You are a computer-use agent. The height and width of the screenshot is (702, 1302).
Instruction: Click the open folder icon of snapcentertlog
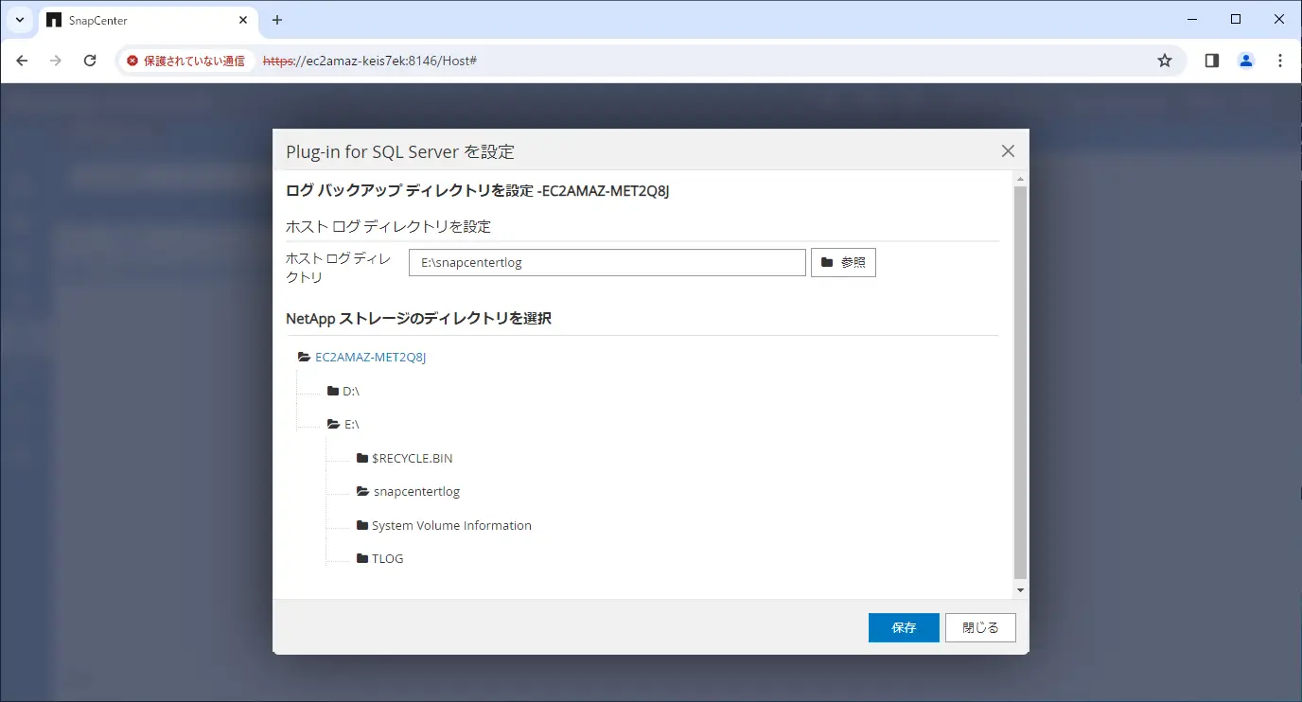click(x=363, y=492)
